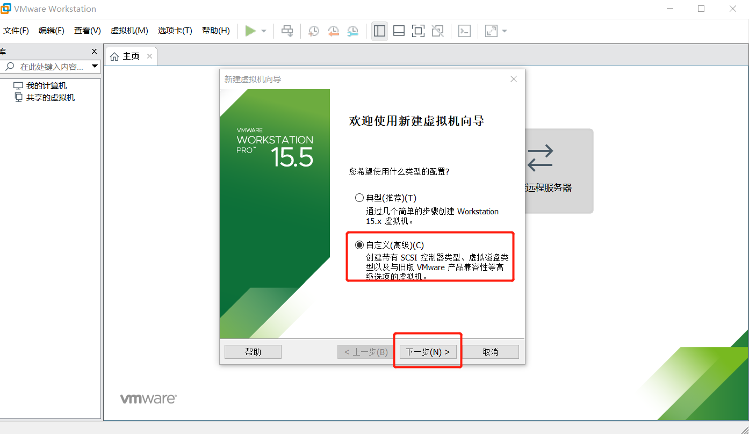The image size is (749, 434).
Task: Close the 主页 tab
Action: (149, 56)
